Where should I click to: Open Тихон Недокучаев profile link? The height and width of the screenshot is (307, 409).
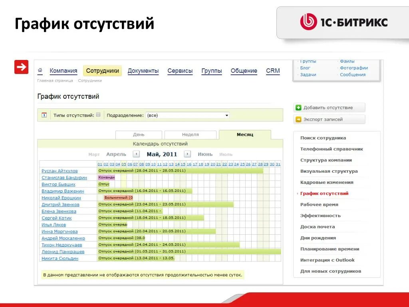62,245
